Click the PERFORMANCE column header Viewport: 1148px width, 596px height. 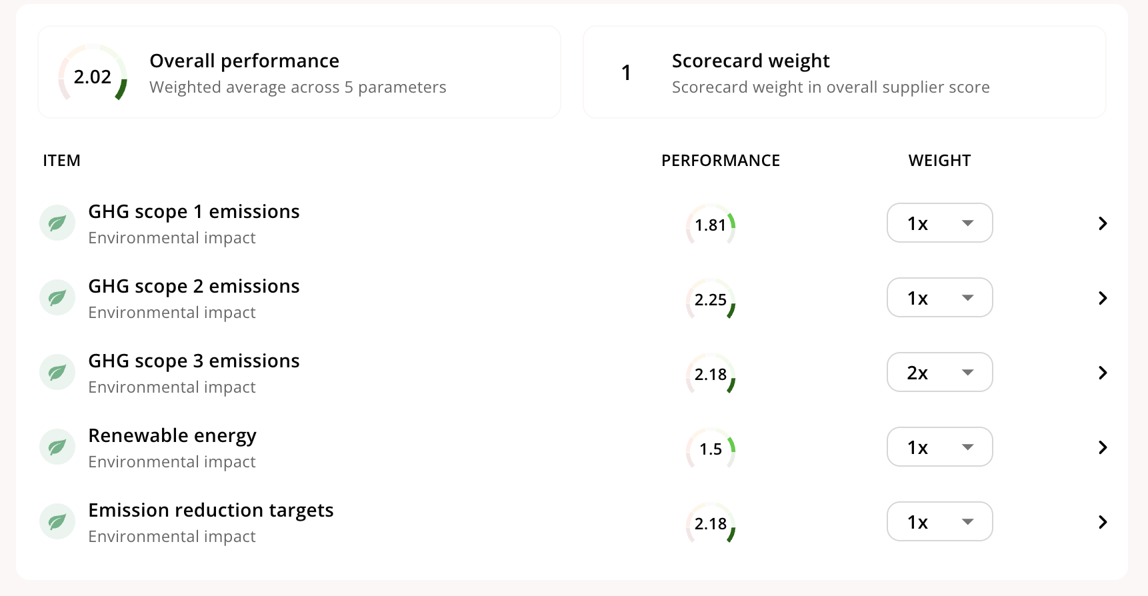click(721, 161)
